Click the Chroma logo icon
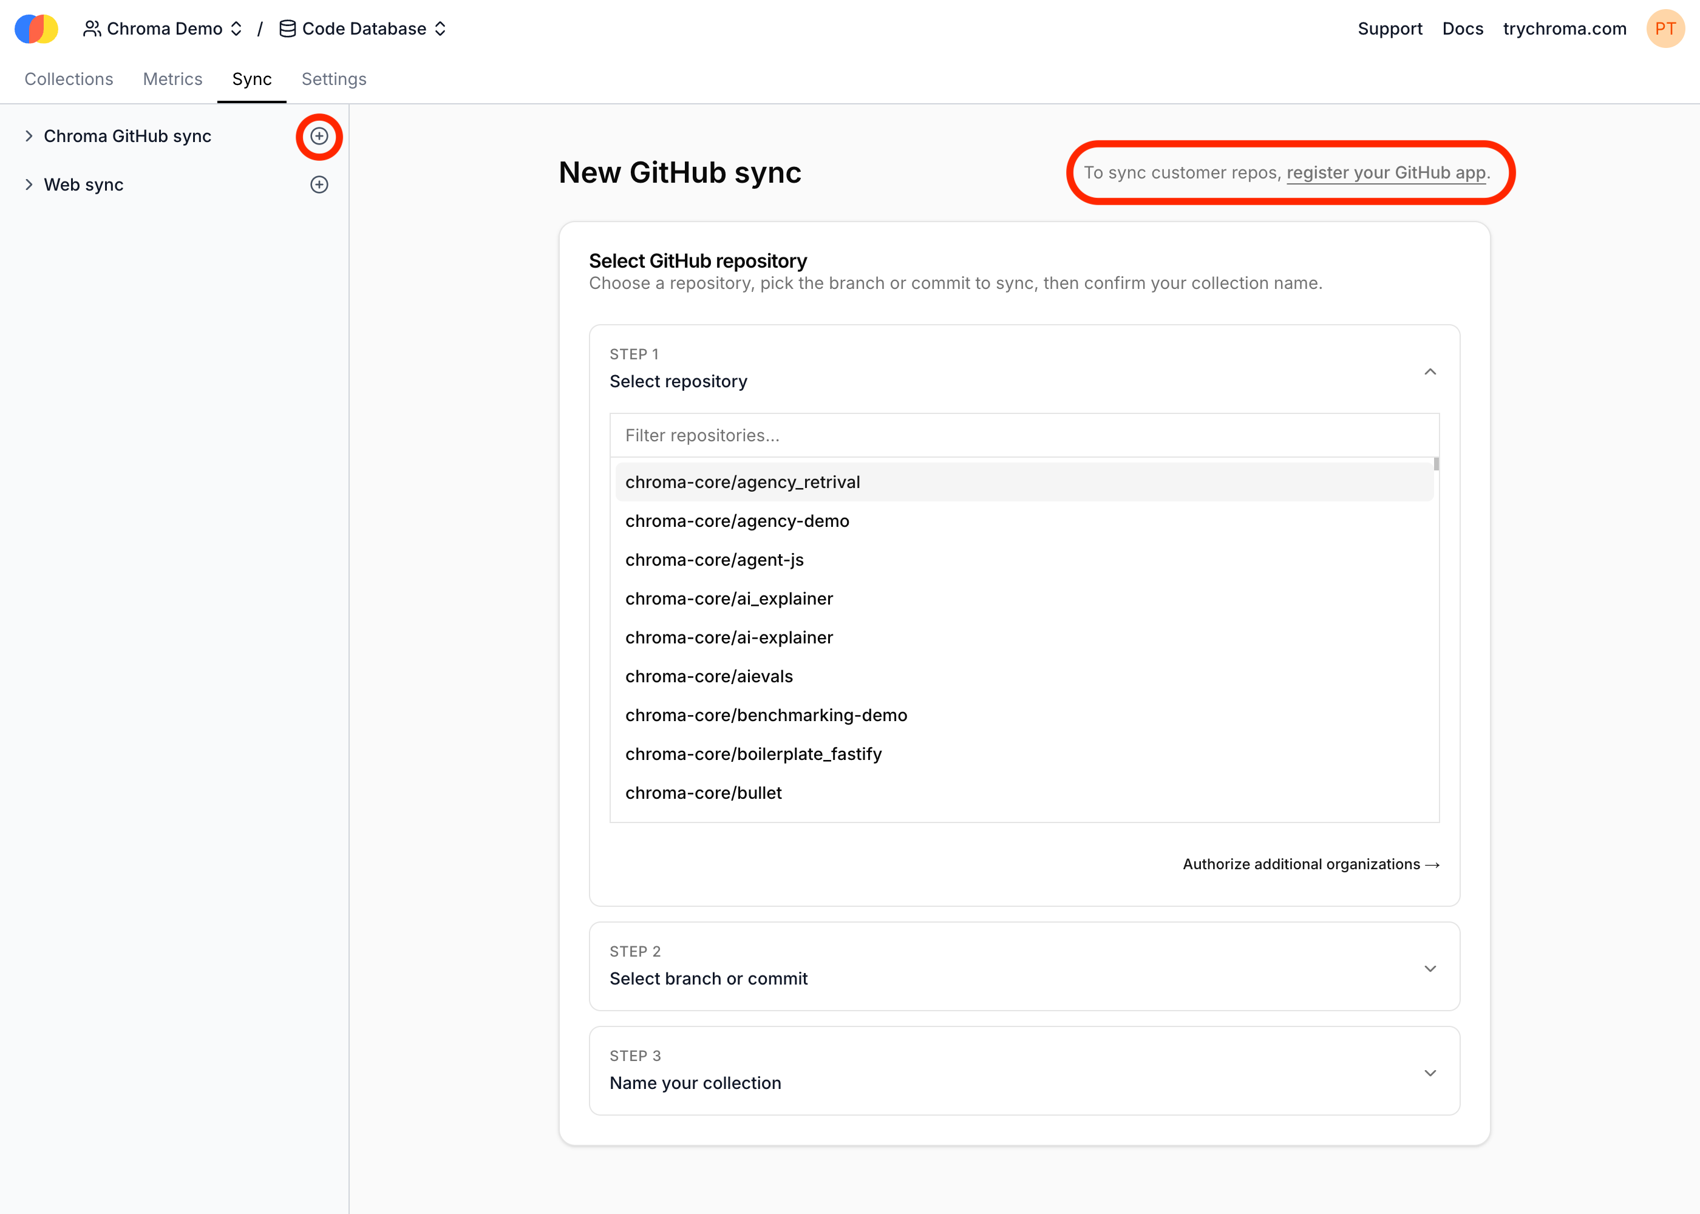Viewport: 1700px width, 1214px height. pos(36,29)
